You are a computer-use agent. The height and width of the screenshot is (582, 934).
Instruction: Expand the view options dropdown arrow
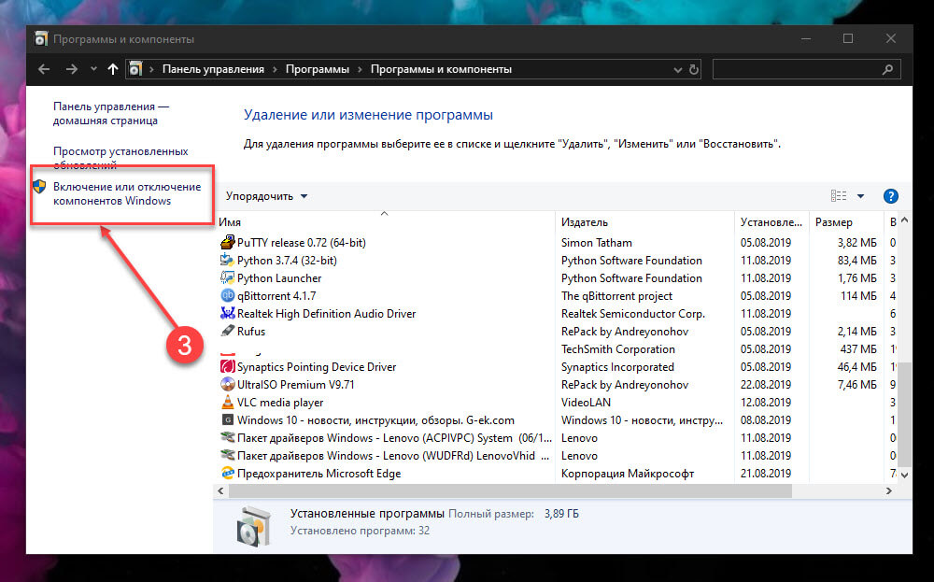pos(860,196)
